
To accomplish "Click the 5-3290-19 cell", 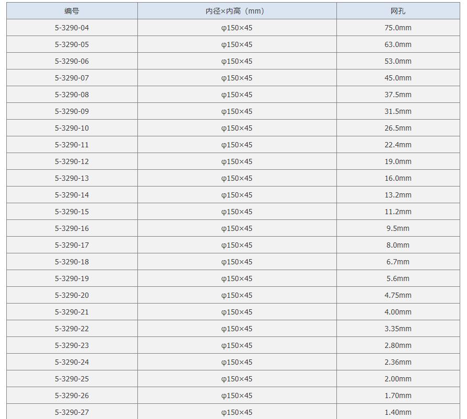I will pos(72,278).
